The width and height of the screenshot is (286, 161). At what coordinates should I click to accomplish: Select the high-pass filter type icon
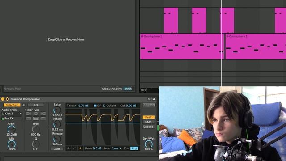pos(43,119)
